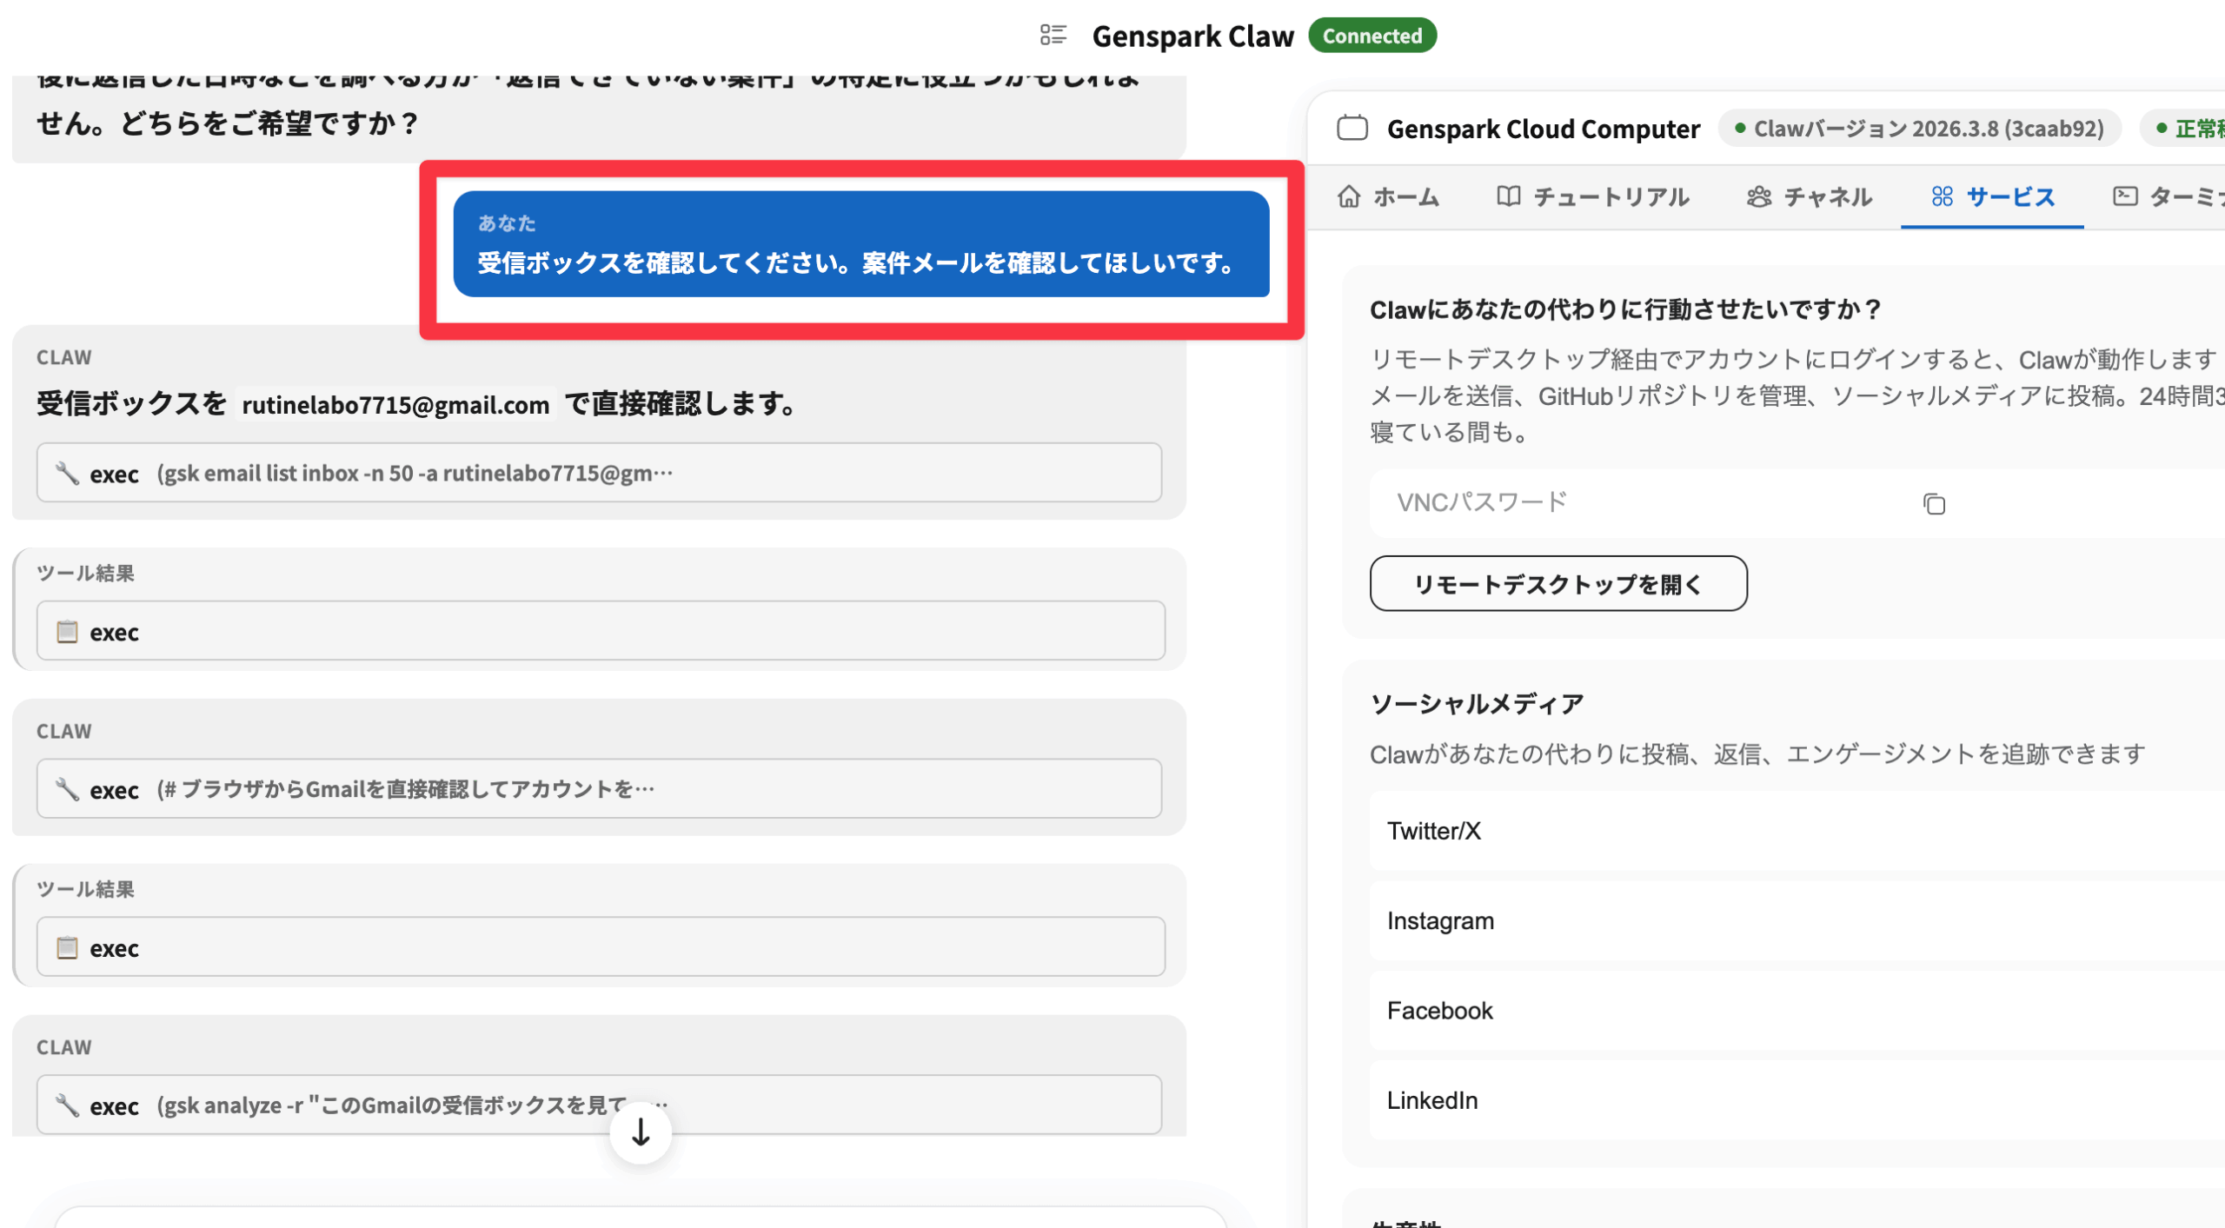This screenshot has width=2225, height=1228.
Task: Click the scroll-to-bottom arrow button
Action: click(641, 1132)
